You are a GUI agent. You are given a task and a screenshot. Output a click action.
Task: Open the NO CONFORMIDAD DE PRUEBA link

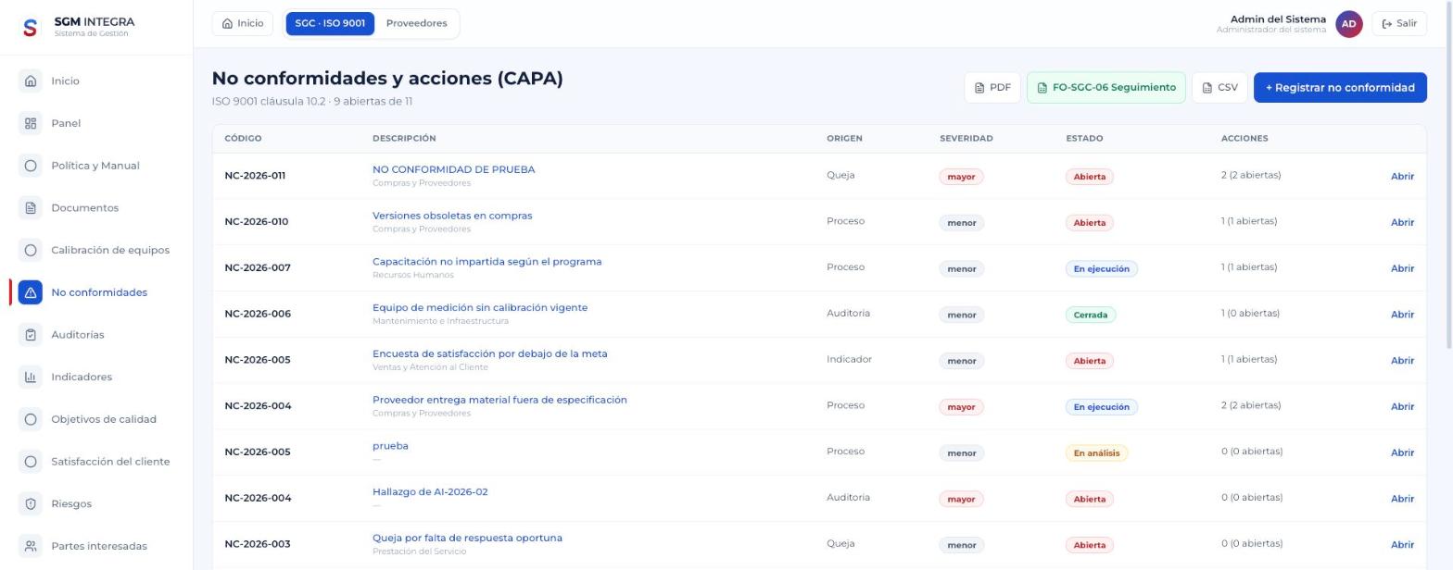tap(453, 169)
